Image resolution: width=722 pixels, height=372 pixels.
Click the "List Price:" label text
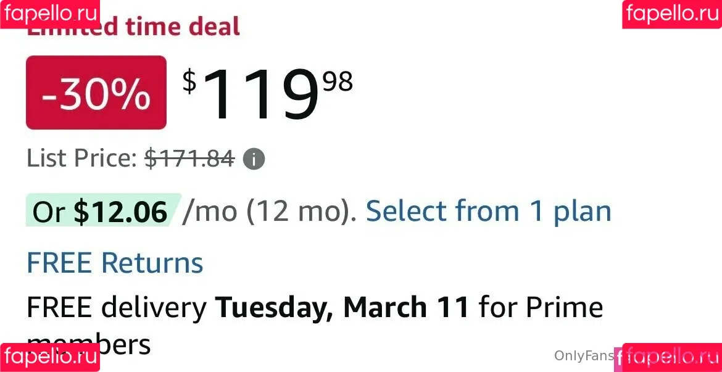(81, 159)
